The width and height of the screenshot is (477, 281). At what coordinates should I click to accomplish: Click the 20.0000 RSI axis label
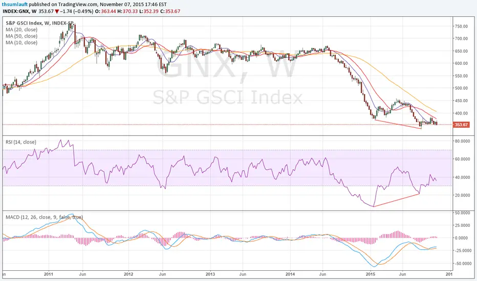point(462,195)
